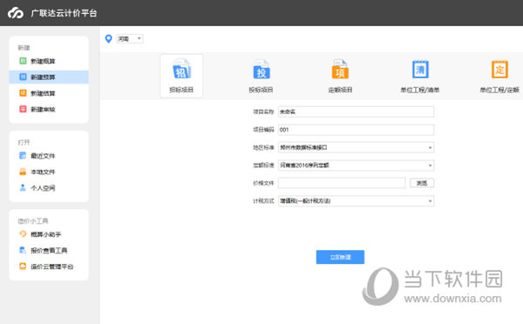Image resolution: width=523 pixels, height=324 pixels.
Task: Click the 立即新建 button
Action: (340, 257)
